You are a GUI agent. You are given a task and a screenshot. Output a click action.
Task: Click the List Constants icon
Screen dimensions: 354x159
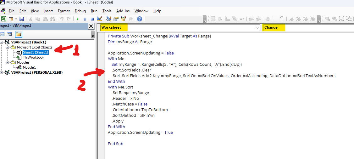click(220, 19)
